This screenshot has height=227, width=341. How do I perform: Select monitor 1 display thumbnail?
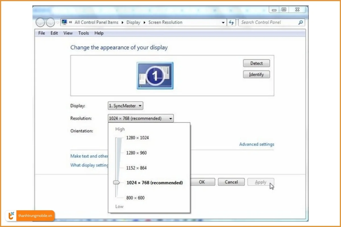[155, 75]
